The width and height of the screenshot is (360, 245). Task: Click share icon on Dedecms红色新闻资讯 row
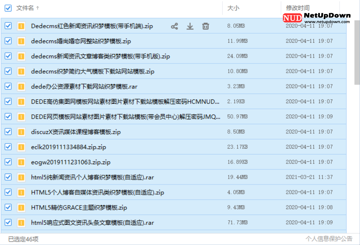point(174,26)
